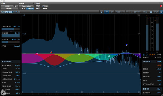Screen dimensions: 163x96
Task: Click the AMOUNT 100% value
Action: coord(159,77)
